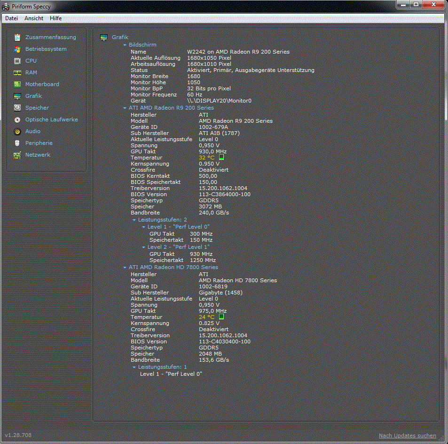Collapse Level 2 - "Perf Level 1" node
The height and width of the screenshot is (444, 448).
[x=144, y=247]
